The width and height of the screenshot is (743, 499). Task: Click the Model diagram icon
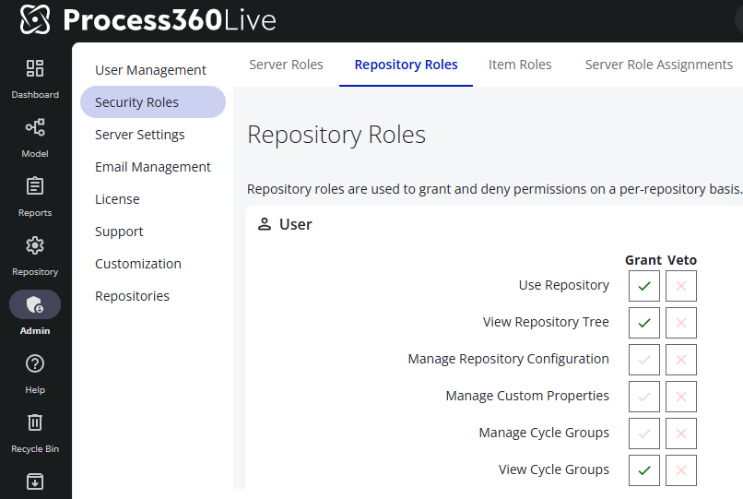(35, 128)
